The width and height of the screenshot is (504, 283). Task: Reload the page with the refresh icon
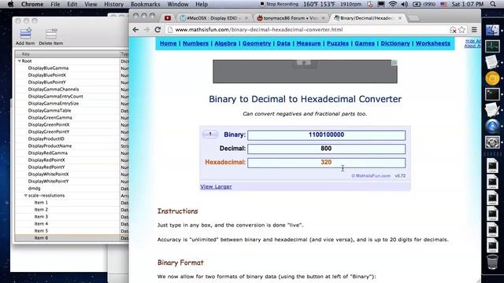pos(157,30)
